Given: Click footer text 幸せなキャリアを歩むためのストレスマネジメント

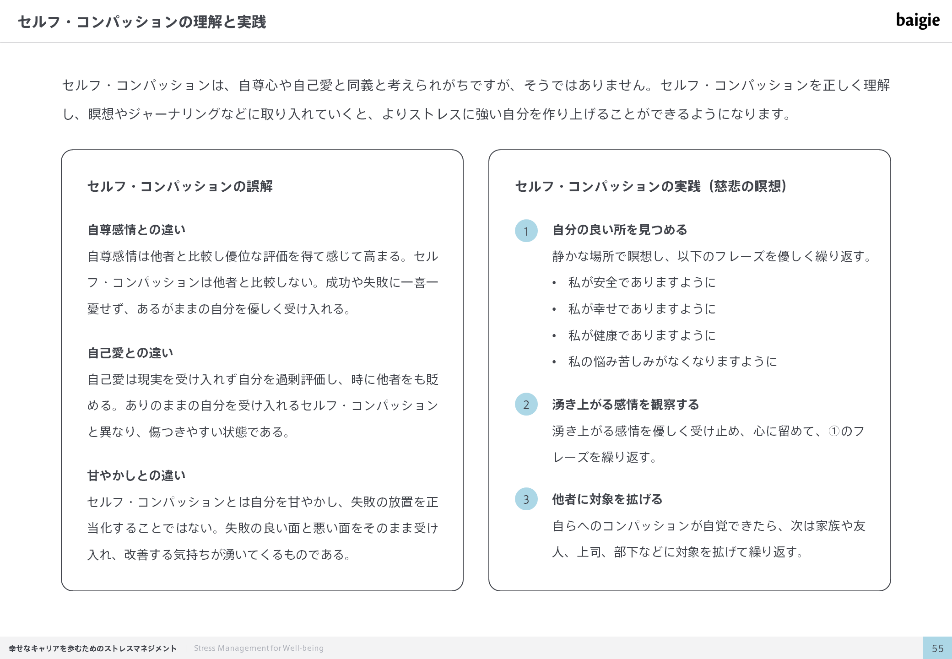Looking at the screenshot, I should (x=93, y=648).
